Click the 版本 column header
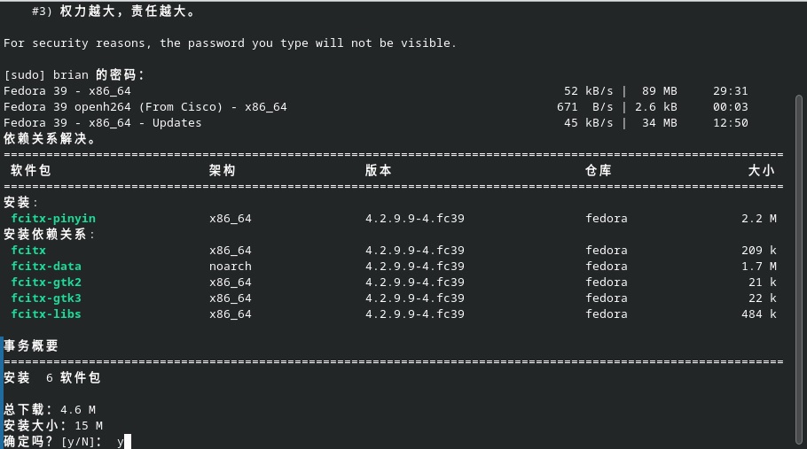Screen dimensions: 807x449 click(x=379, y=171)
